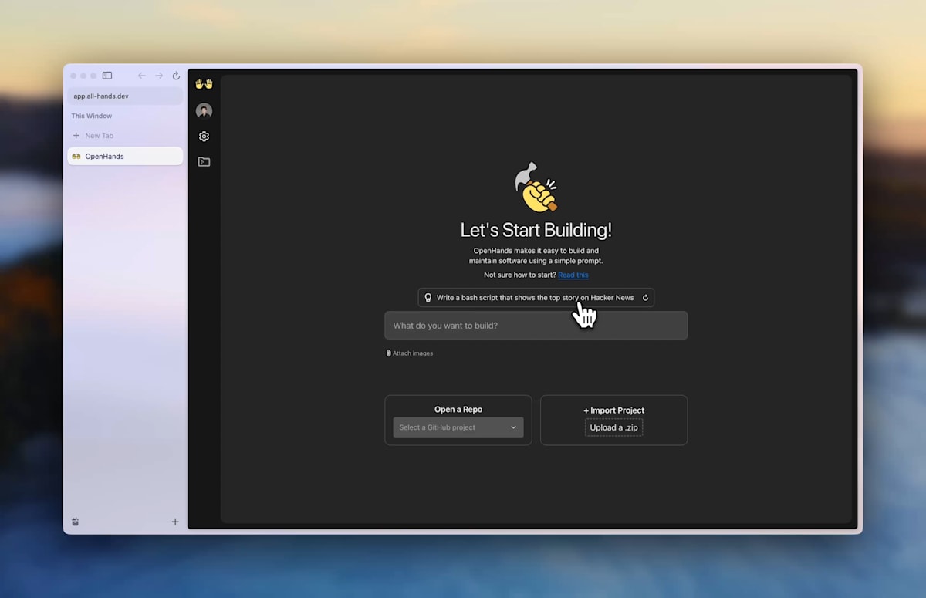The width and height of the screenshot is (926, 598).
Task: Toggle the browser sidebar panel icon
Action: pyautogui.click(x=107, y=76)
